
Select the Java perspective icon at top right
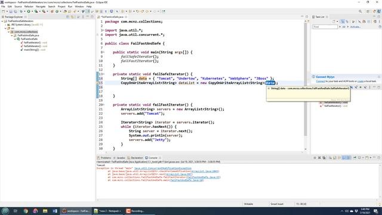tap(379, 11)
